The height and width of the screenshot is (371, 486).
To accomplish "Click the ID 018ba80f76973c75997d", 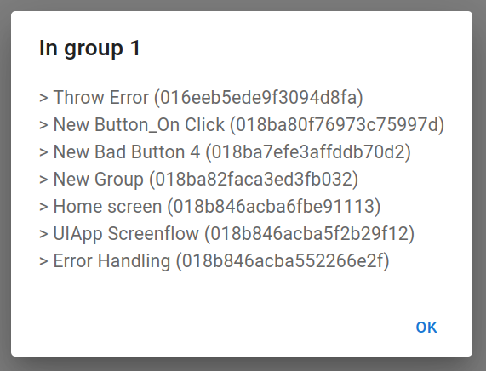I will 337,124.
